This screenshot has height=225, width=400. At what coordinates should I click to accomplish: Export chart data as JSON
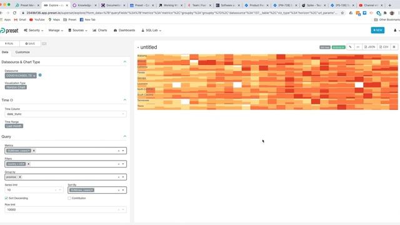point(369,47)
